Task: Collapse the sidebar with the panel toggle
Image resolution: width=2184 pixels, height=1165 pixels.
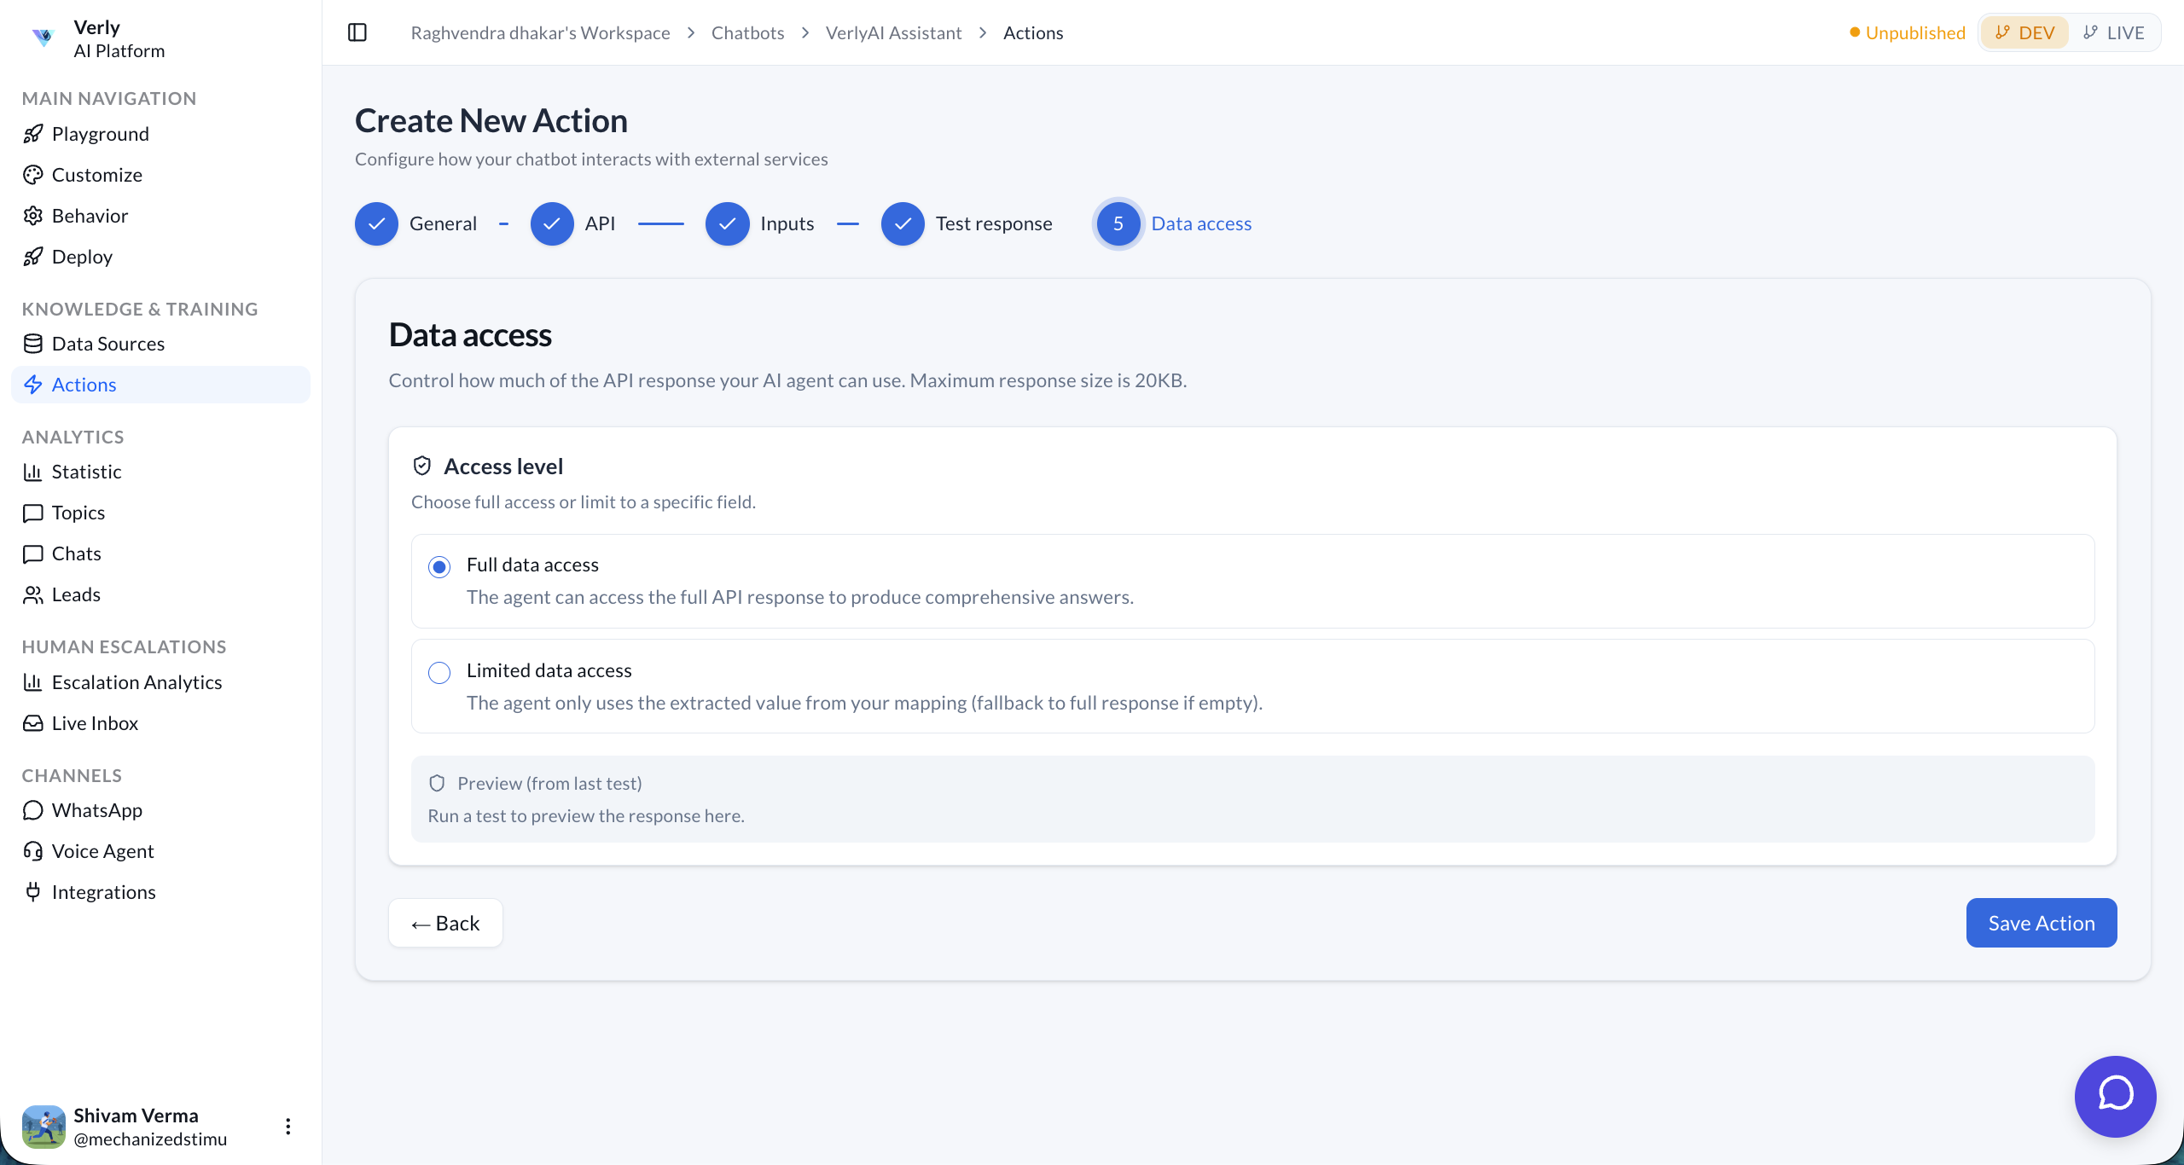Action: [357, 32]
